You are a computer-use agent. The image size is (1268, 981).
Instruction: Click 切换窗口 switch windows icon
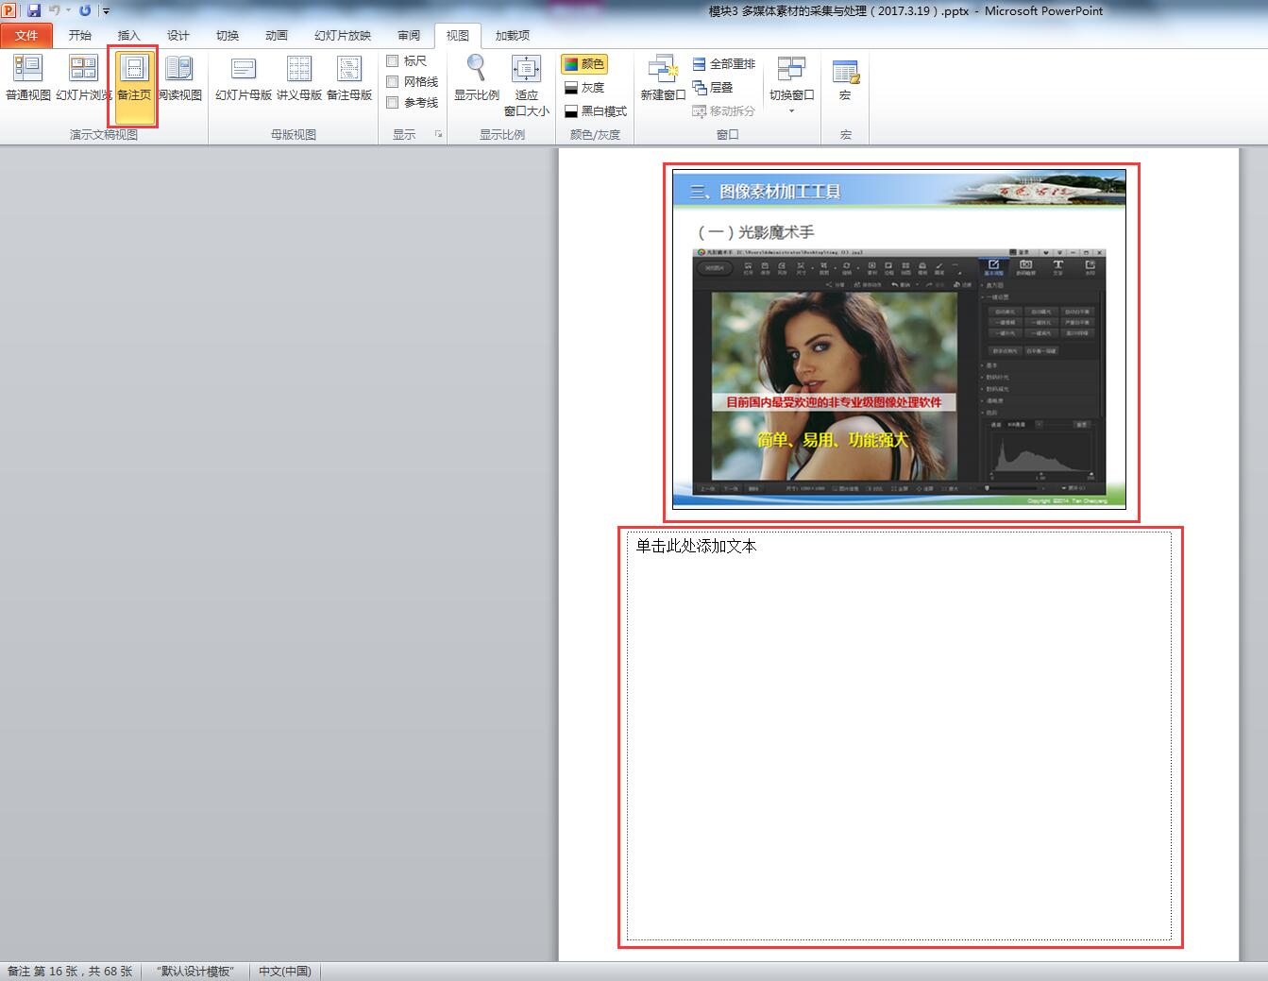(x=791, y=69)
